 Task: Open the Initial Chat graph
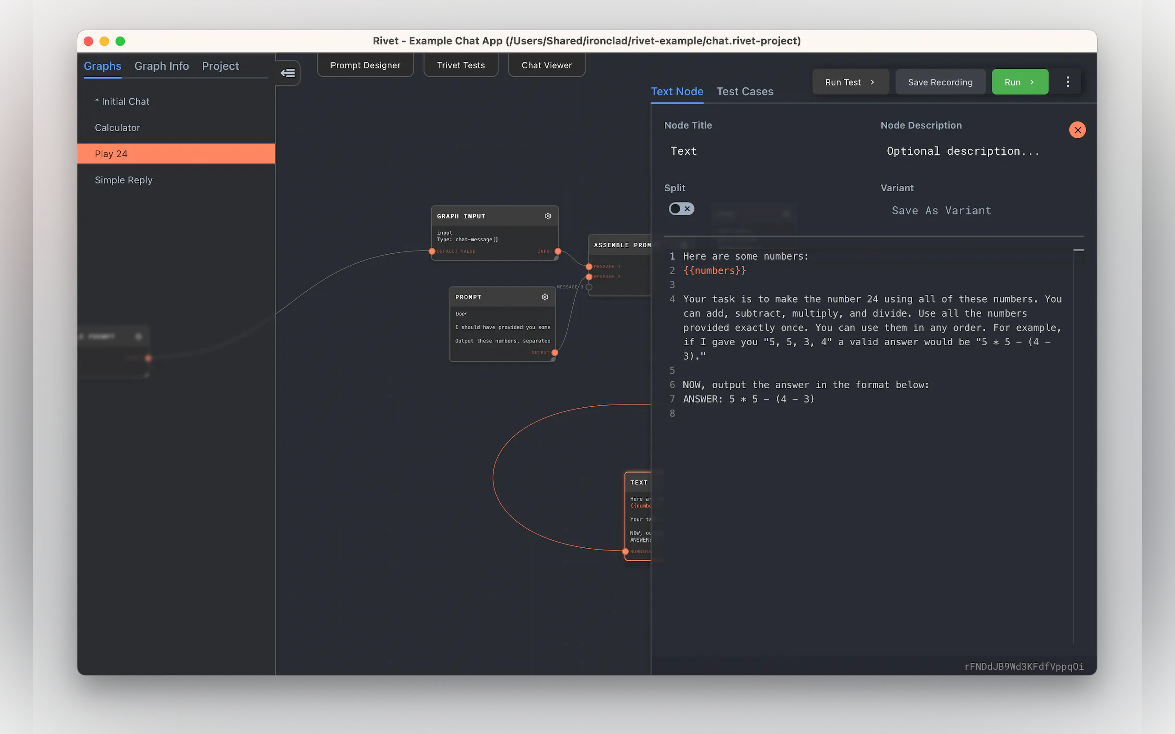[176, 102]
